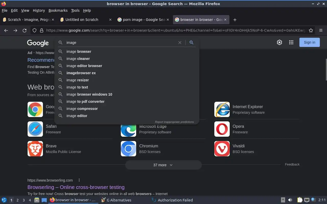The width and height of the screenshot is (327, 204).
Task: Adjust volume from tray speaker icon
Action: pyautogui.click(x=290, y=200)
